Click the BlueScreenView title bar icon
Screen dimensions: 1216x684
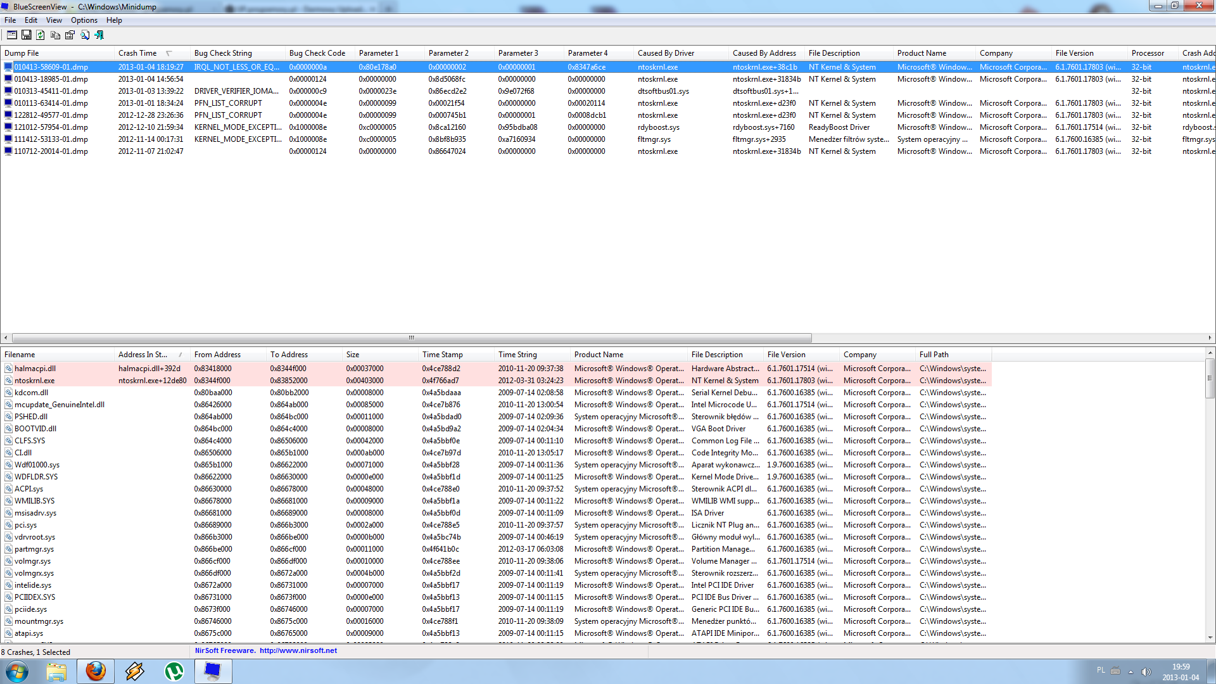6,6
